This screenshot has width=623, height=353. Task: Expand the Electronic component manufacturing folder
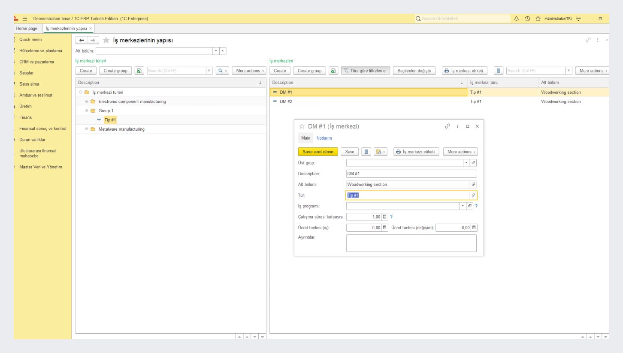87,102
